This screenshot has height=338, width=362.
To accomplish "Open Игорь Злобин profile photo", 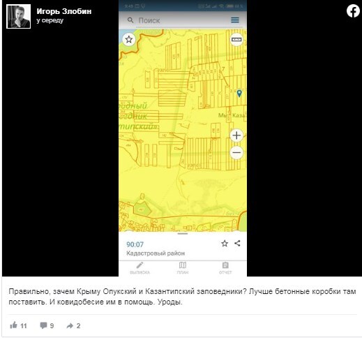I will (19, 16).
